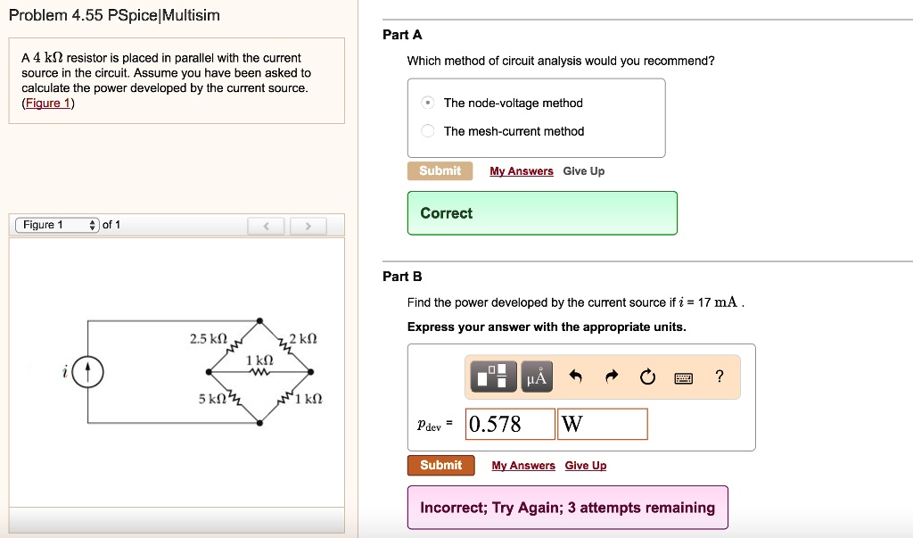The image size is (913, 538).
Task: Submit the Part A answer
Action: click(440, 170)
